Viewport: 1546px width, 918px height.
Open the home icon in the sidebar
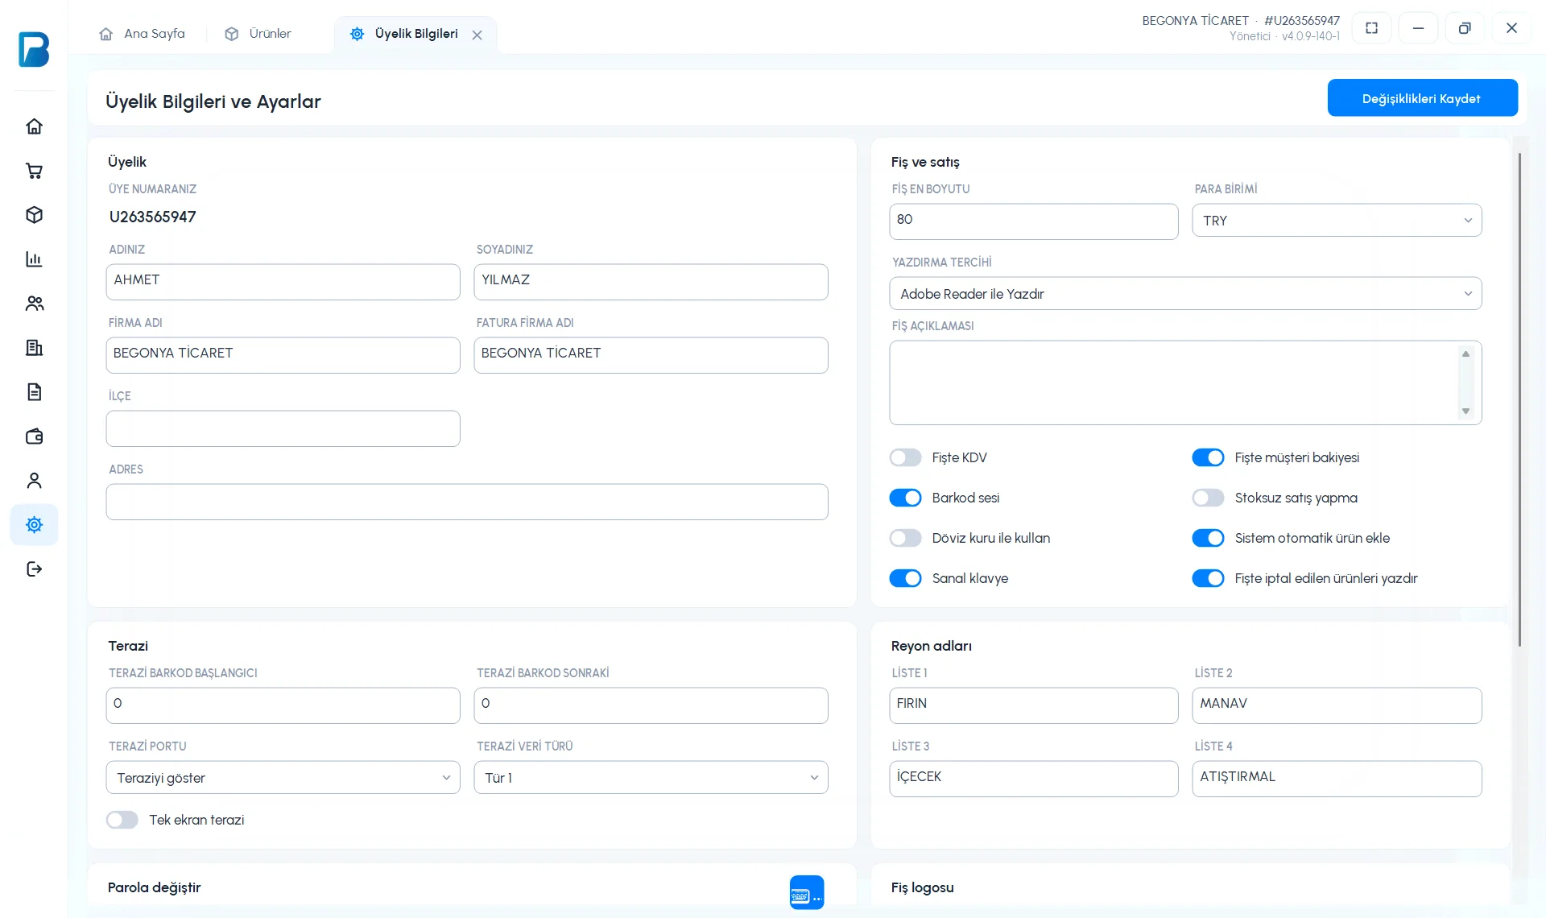tap(34, 126)
